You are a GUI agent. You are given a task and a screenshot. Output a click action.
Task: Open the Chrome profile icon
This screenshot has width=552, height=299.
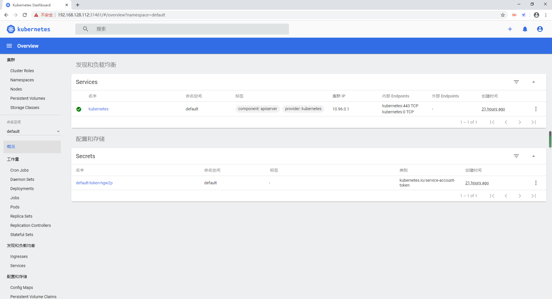pyautogui.click(x=536, y=15)
